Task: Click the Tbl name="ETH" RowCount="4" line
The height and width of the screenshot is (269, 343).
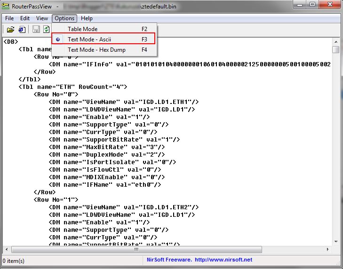Action: (x=73, y=87)
